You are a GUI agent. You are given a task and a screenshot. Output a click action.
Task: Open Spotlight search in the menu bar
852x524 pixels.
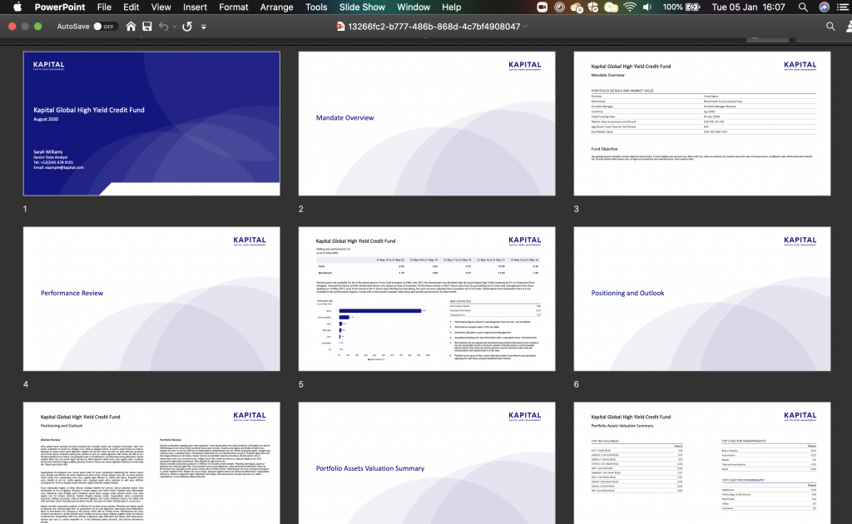coord(803,7)
